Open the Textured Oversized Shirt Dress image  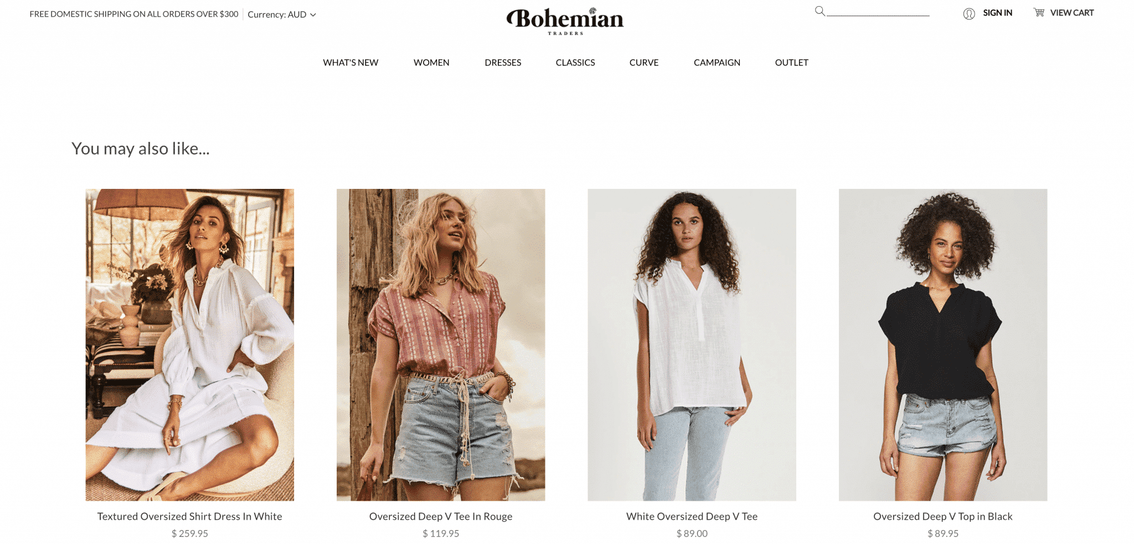pyautogui.click(x=190, y=345)
